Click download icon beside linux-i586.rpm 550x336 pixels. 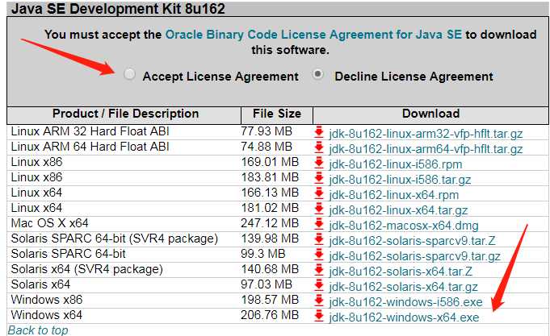tap(319, 163)
